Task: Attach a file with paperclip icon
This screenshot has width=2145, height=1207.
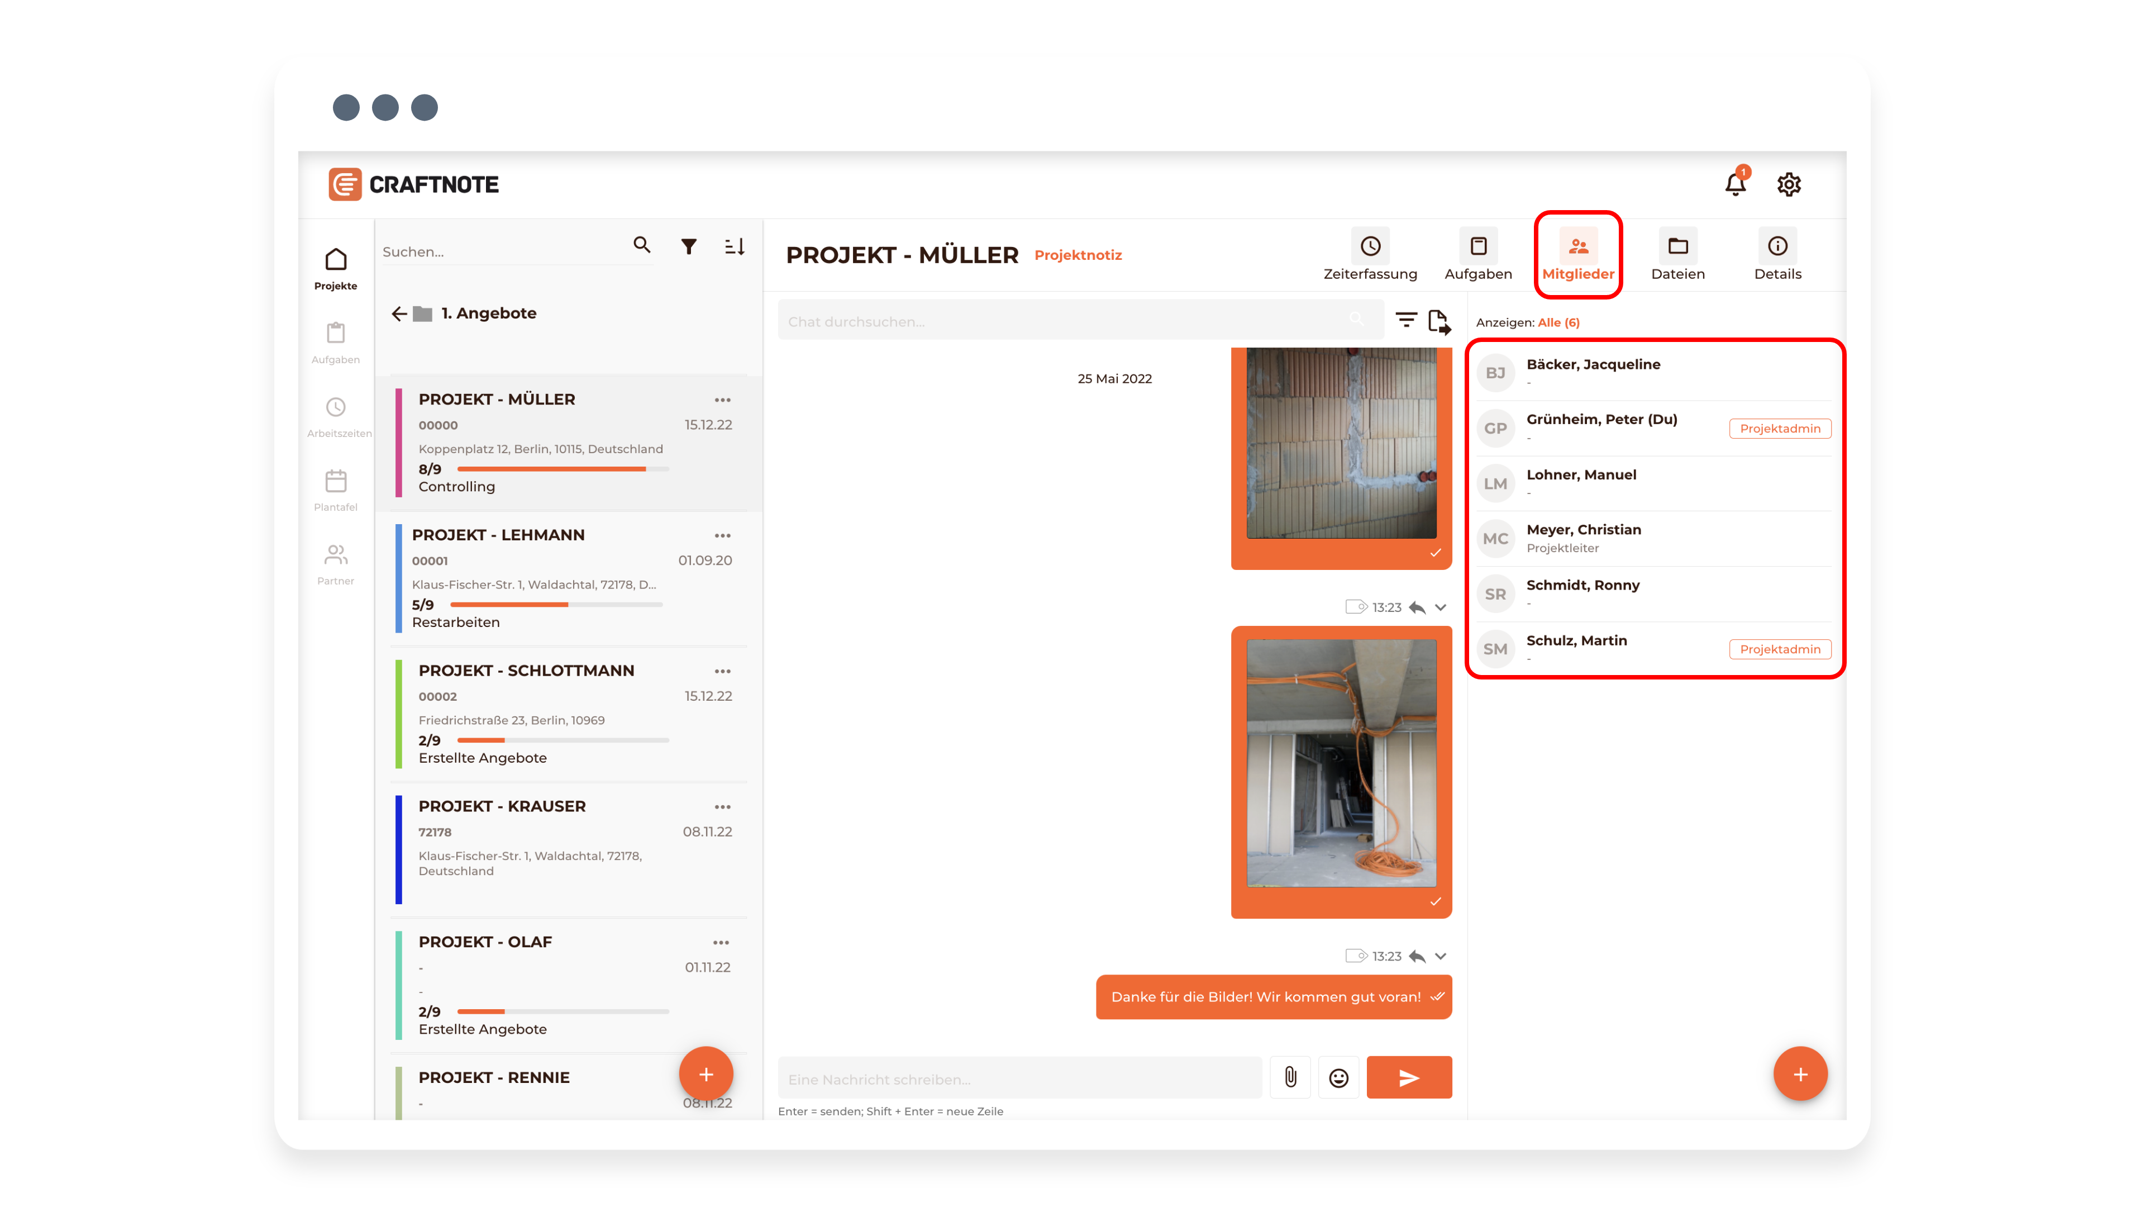Action: click(x=1290, y=1077)
